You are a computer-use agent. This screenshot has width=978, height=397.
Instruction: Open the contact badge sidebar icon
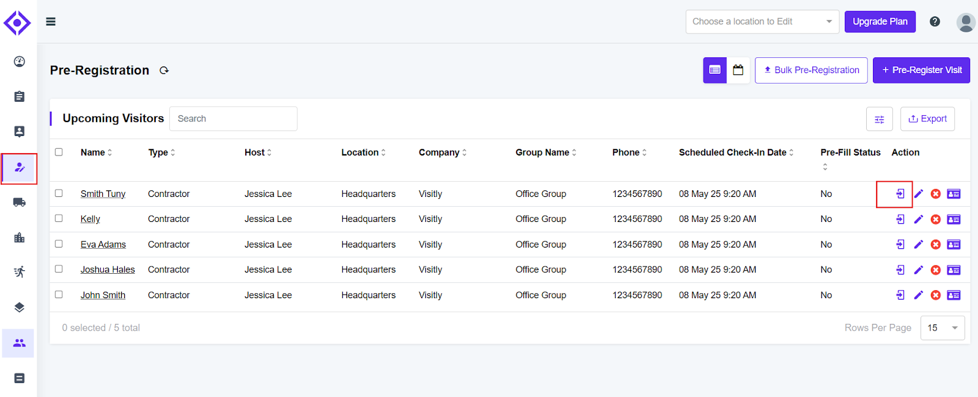tap(20, 132)
